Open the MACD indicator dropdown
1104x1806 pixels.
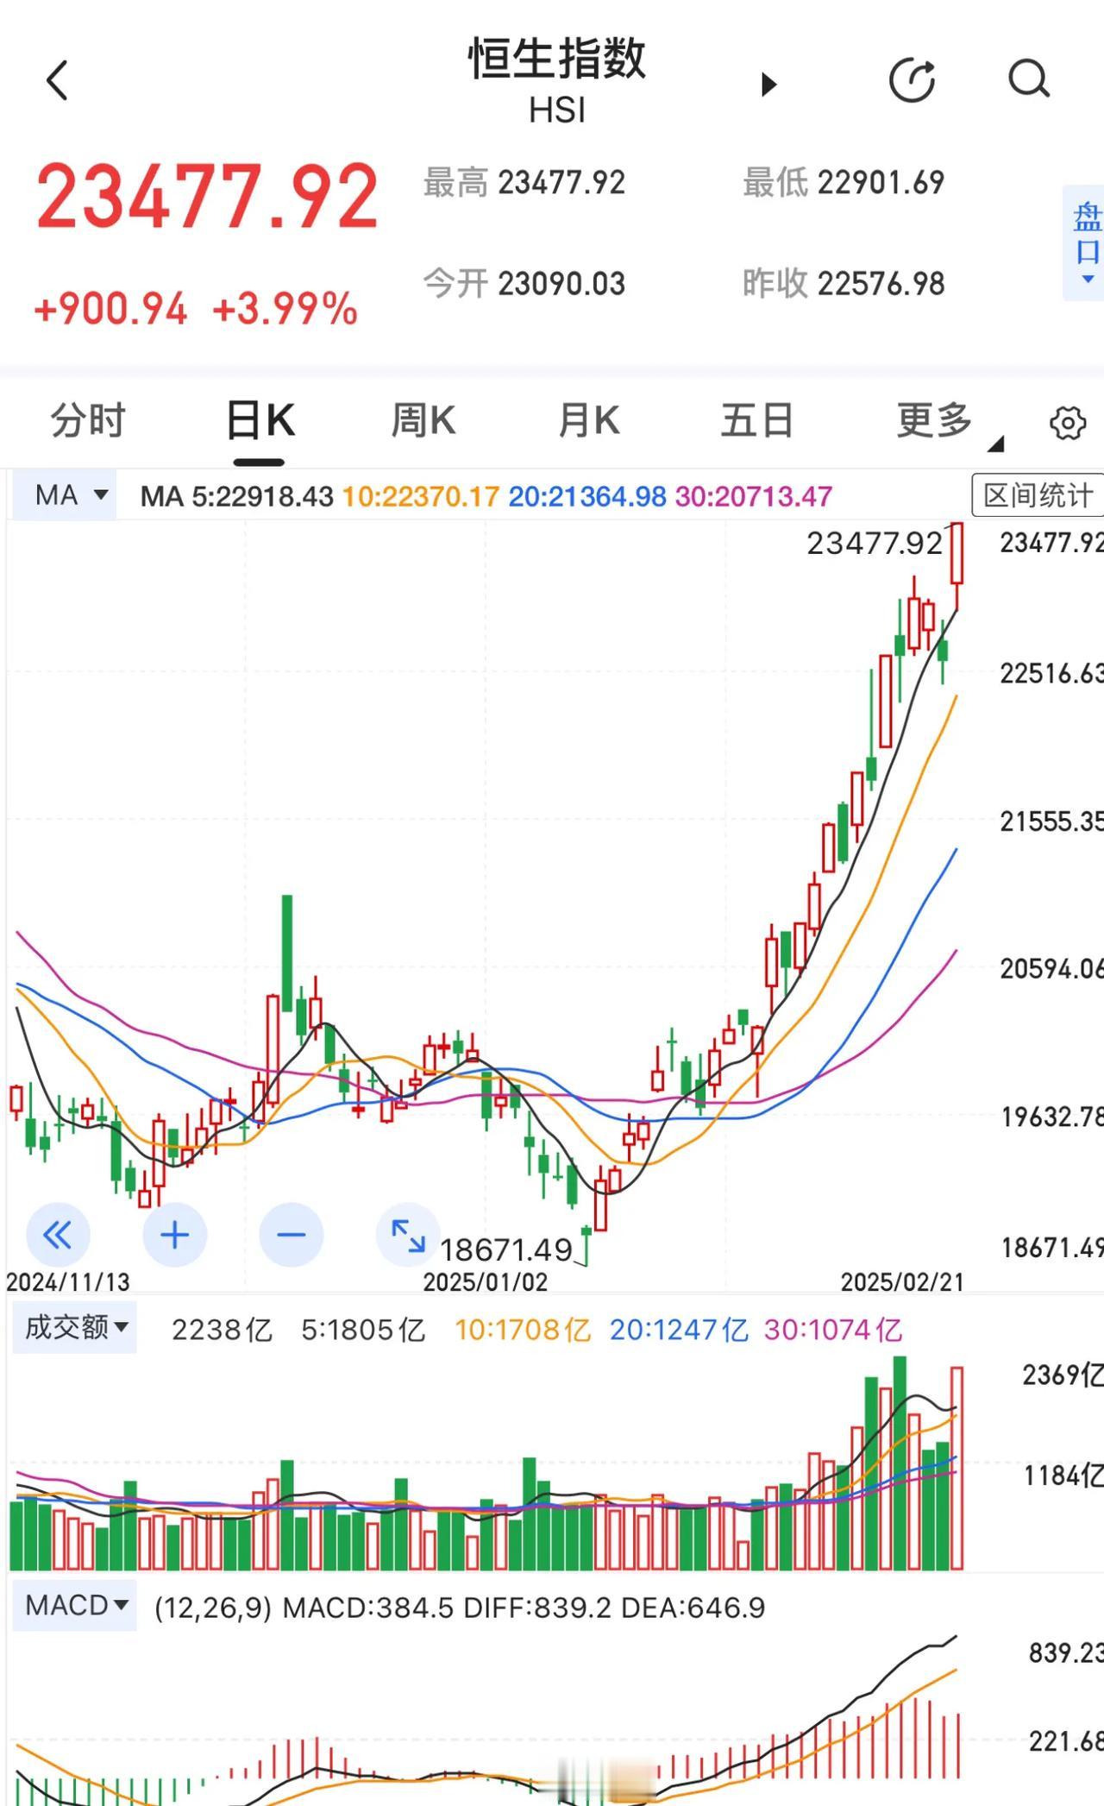point(75,1606)
